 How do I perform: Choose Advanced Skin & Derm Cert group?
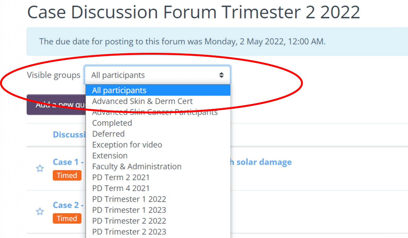[x=142, y=101]
